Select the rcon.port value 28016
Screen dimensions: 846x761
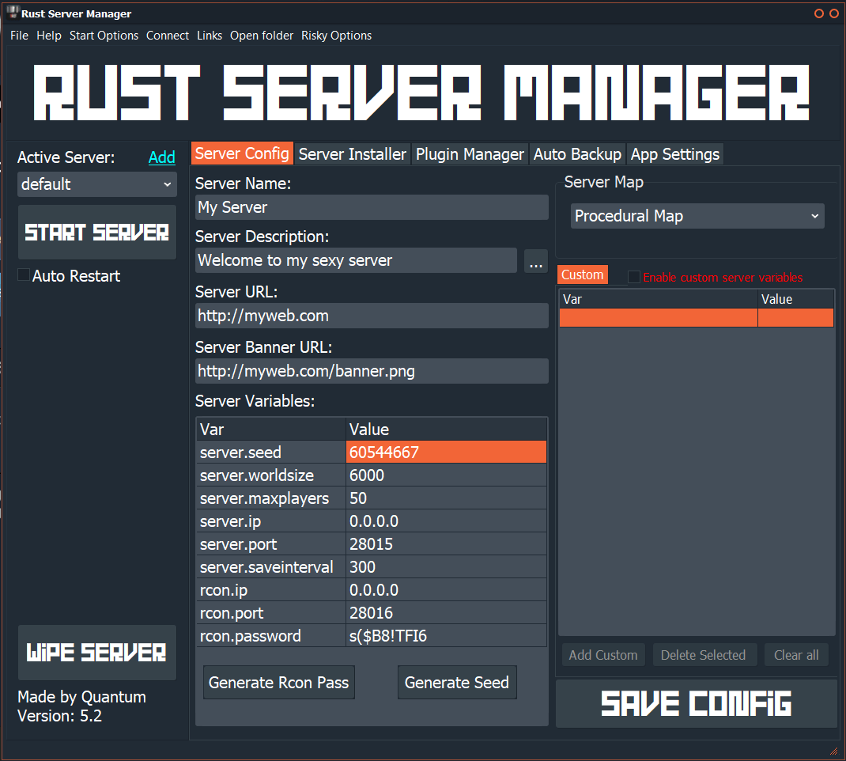(446, 612)
